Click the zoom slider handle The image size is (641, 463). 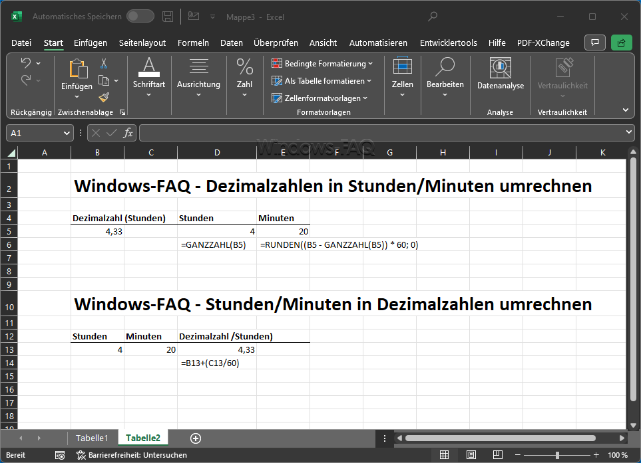[557, 455]
